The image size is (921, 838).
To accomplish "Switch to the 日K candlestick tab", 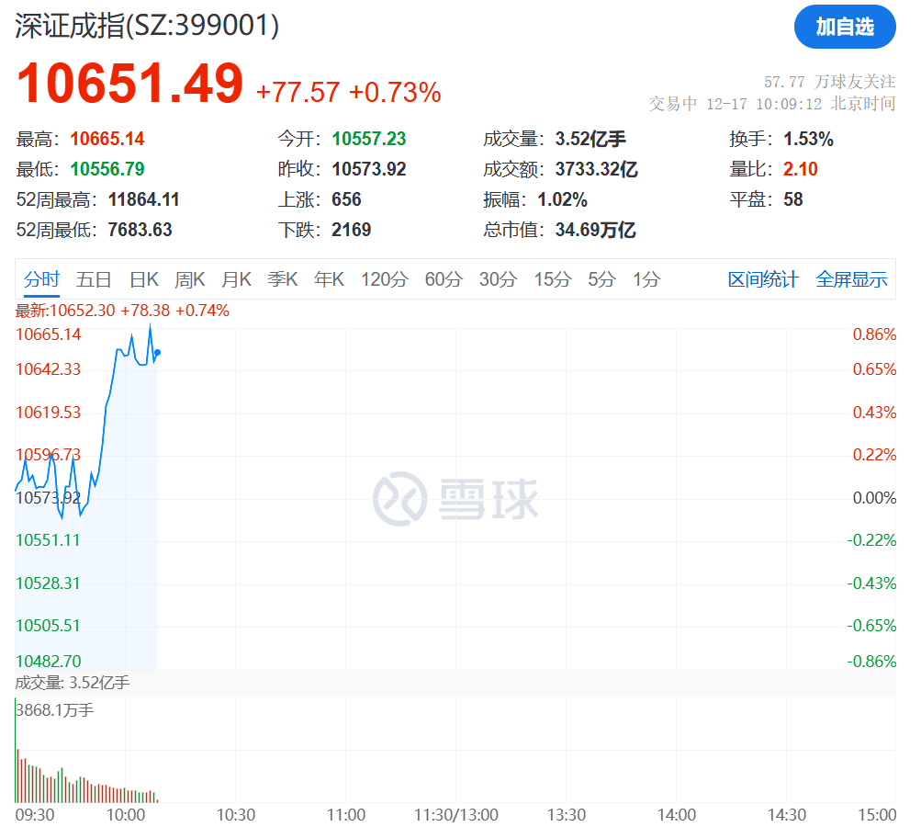I will (x=143, y=279).
